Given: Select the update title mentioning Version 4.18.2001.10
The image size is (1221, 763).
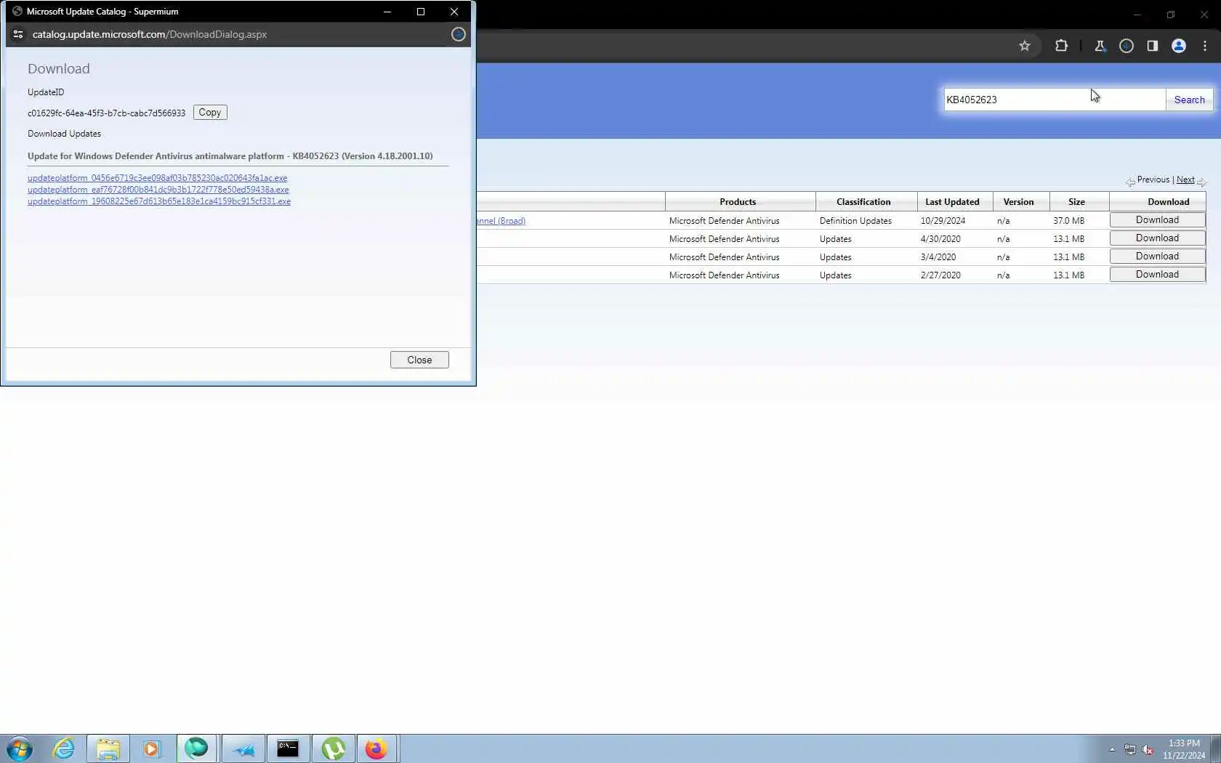Looking at the screenshot, I should (x=230, y=156).
